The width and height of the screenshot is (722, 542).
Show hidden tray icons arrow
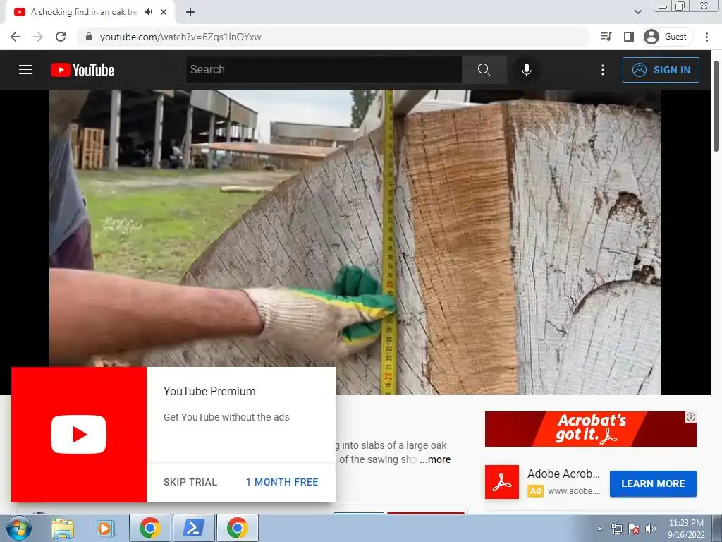click(x=599, y=529)
